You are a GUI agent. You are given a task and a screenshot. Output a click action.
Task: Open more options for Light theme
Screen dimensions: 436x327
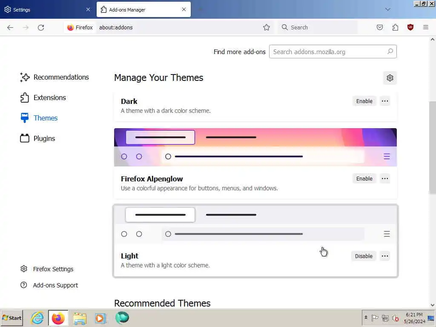point(385,256)
